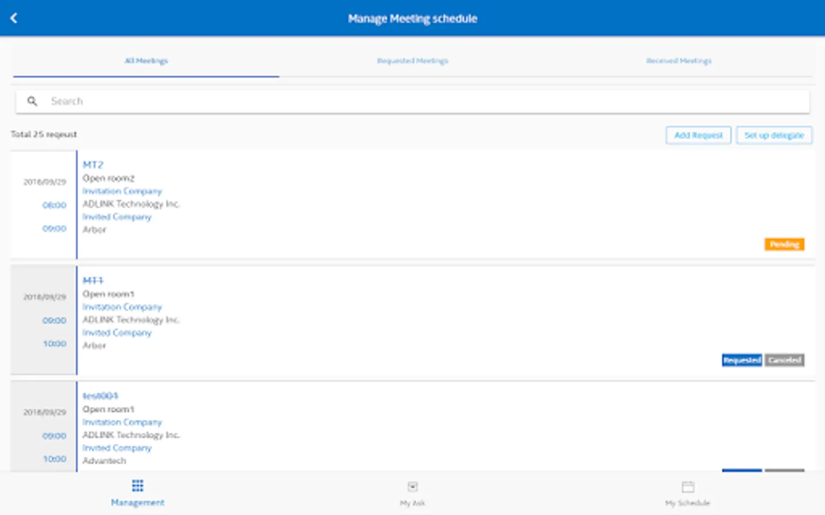Click 'Arbor' text in MT2 card
Image resolution: width=825 pixels, height=515 pixels.
[x=94, y=229]
